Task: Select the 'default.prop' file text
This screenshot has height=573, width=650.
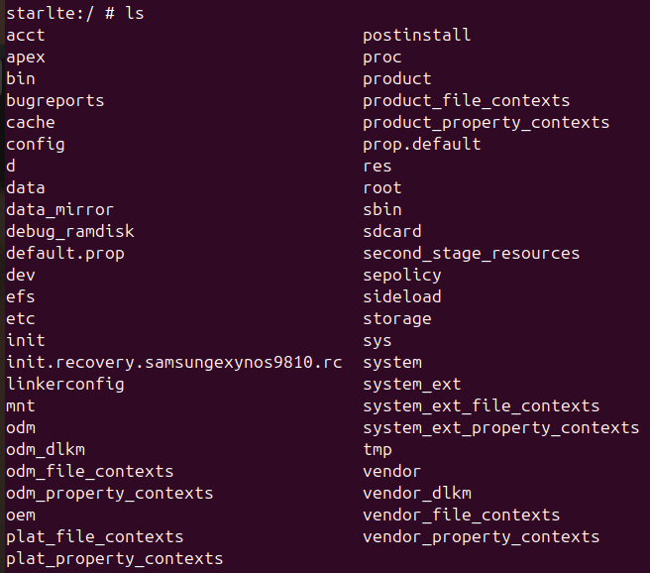Action: (65, 254)
